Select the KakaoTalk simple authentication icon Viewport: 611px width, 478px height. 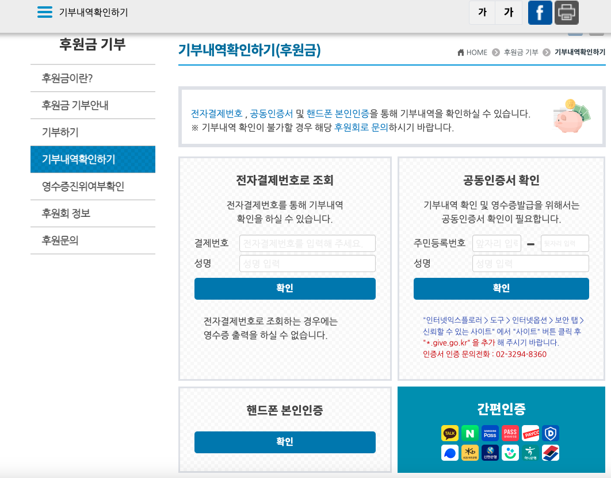coord(449,433)
